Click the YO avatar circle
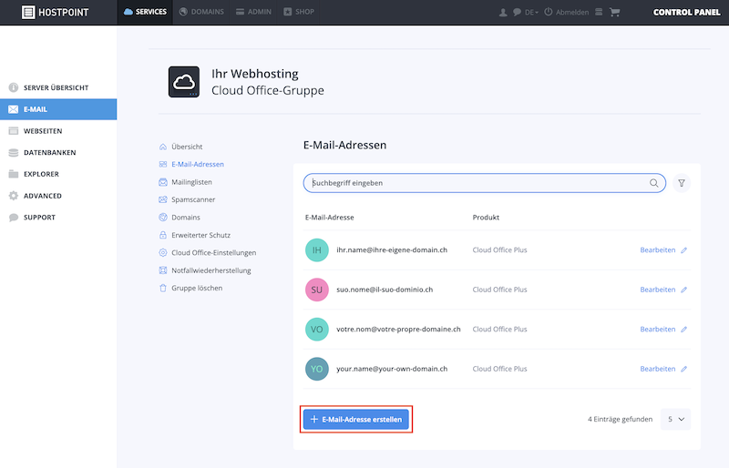The width and height of the screenshot is (729, 468). click(316, 369)
